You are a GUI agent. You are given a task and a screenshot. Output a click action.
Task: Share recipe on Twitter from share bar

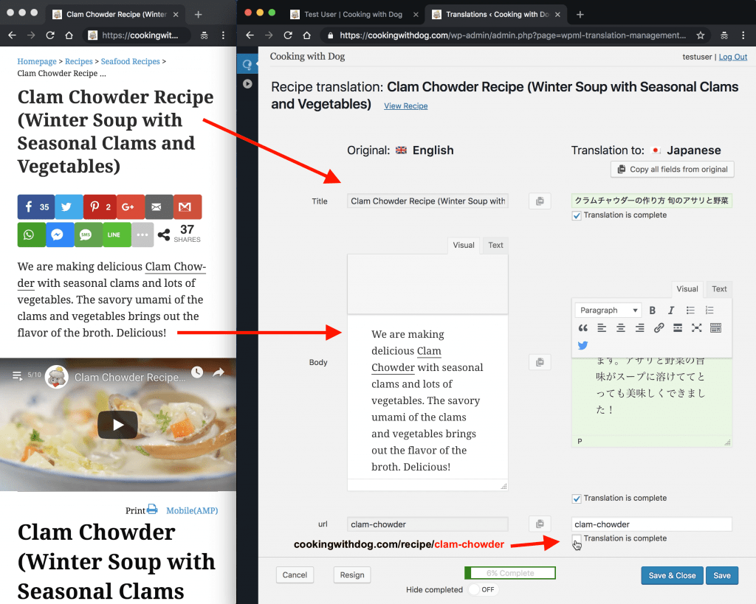69,207
